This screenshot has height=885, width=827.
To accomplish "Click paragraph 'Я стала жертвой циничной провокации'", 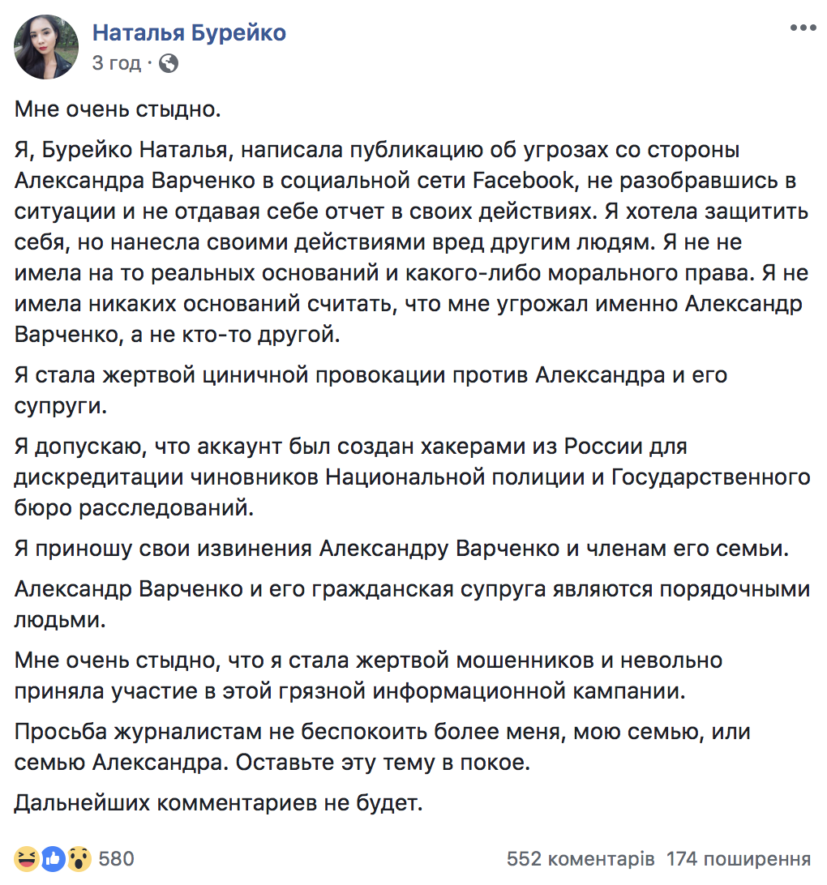I will pyautogui.click(x=371, y=390).
